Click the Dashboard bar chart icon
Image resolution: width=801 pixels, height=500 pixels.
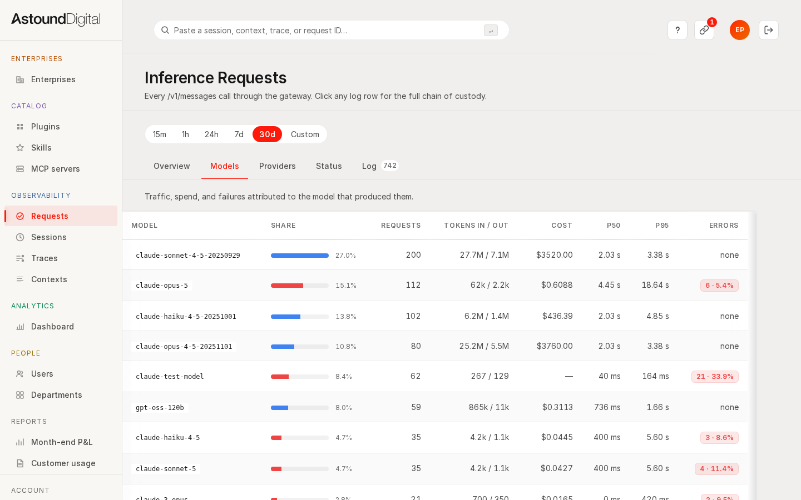pyautogui.click(x=20, y=327)
